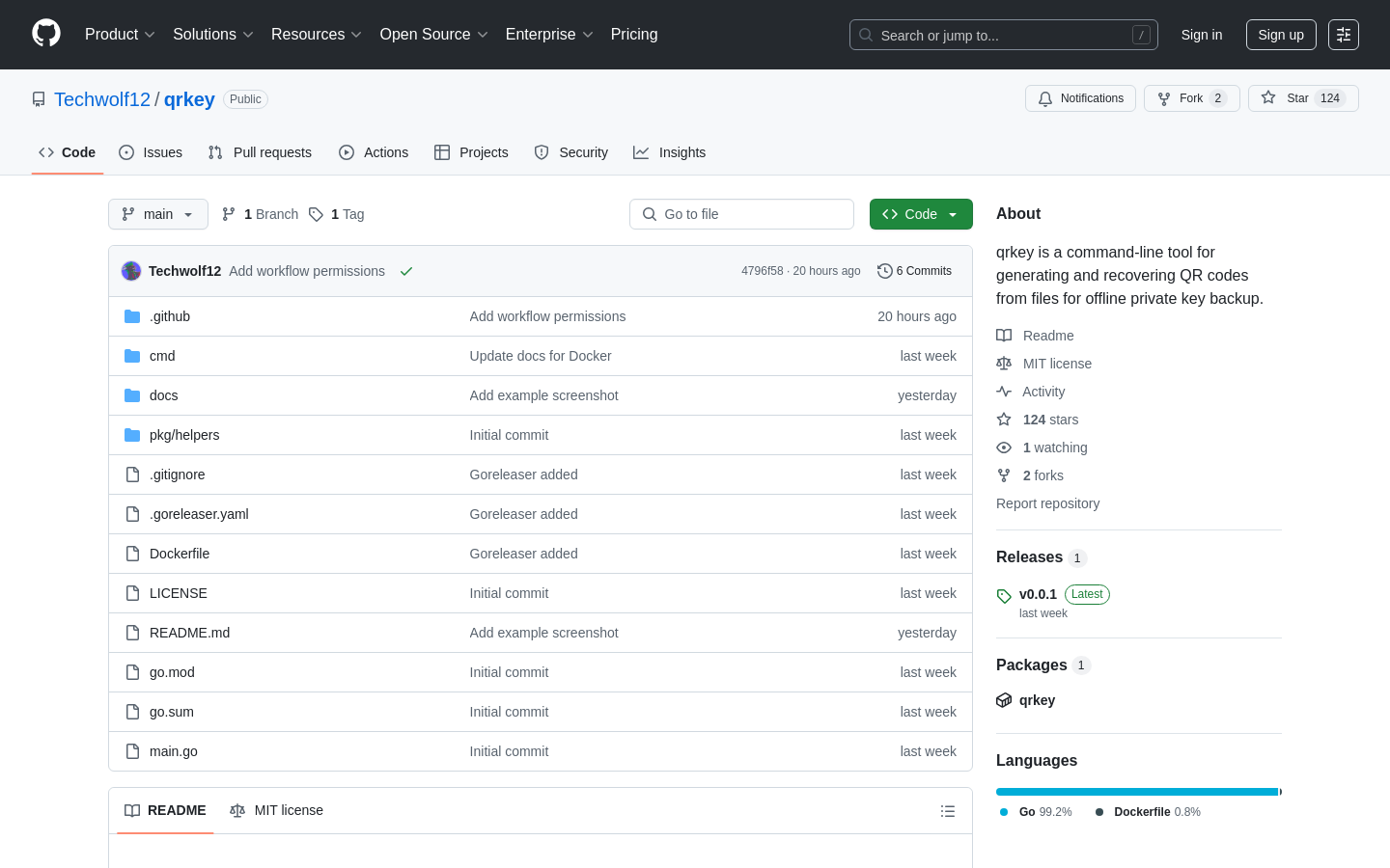Expand the Product menu
1390x868 pixels.
[120, 35]
